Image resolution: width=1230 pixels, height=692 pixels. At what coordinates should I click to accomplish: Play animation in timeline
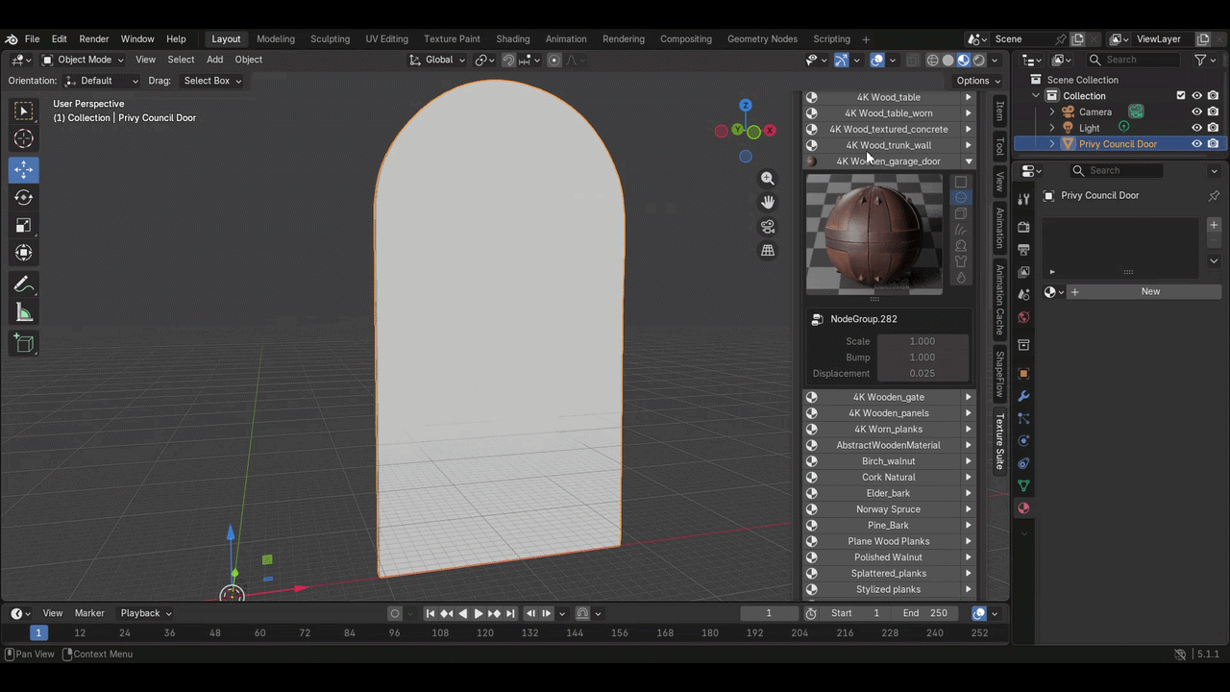click(x=479, y=613)
